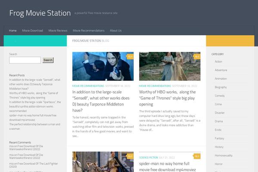Click the 'Recent Comments' sidebar heading
Viewport: 258px width, 172px height.
point(20,142)
